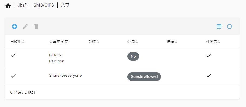Open the column visibility grid icon

[x=219, y=27]
